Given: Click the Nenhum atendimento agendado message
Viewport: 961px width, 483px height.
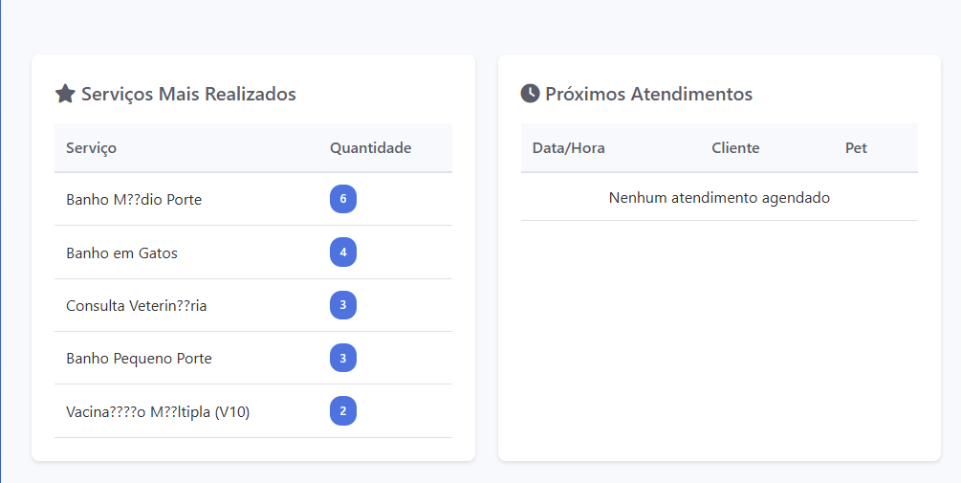Looking at the screenshot, I should (719, 198).
